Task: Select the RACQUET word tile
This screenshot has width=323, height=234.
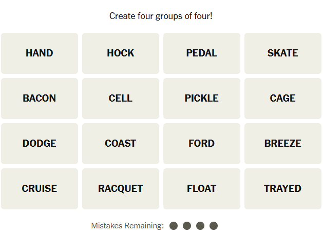Action: [121, 189]
